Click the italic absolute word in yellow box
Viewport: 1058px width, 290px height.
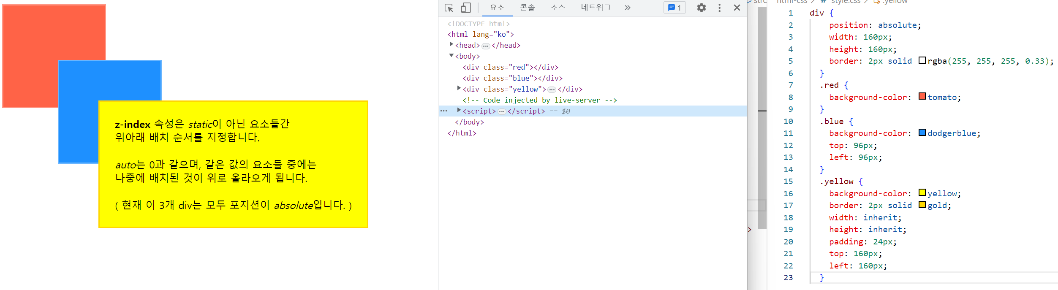[294, 206]
